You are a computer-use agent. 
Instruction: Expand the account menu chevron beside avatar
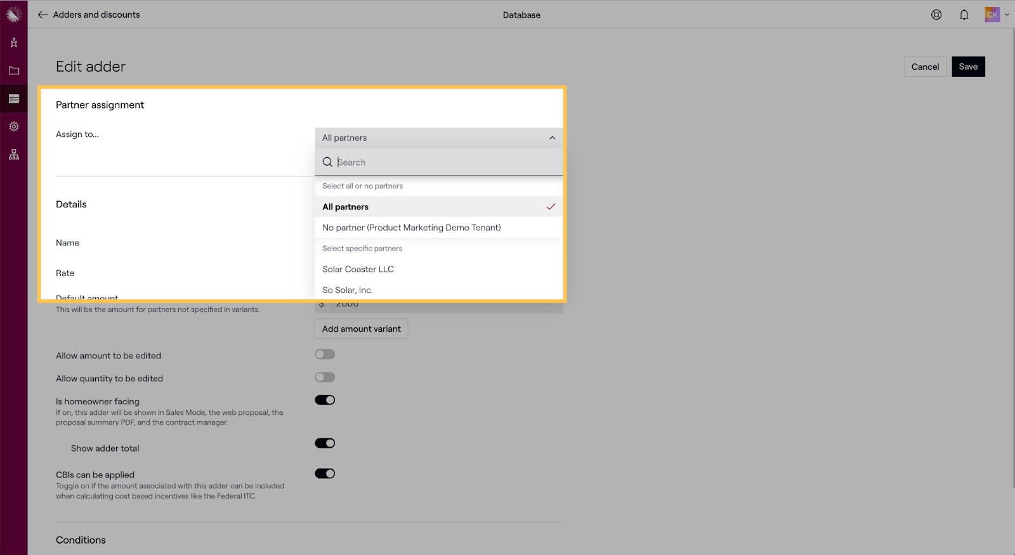coord(1007,15)
